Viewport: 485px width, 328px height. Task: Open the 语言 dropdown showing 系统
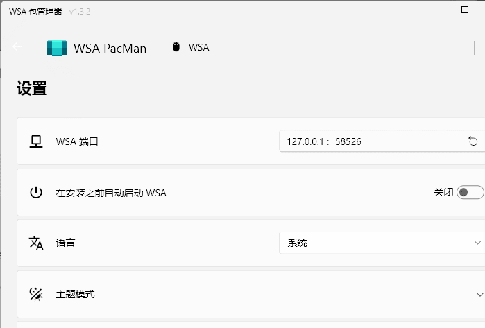coord(382,243)
